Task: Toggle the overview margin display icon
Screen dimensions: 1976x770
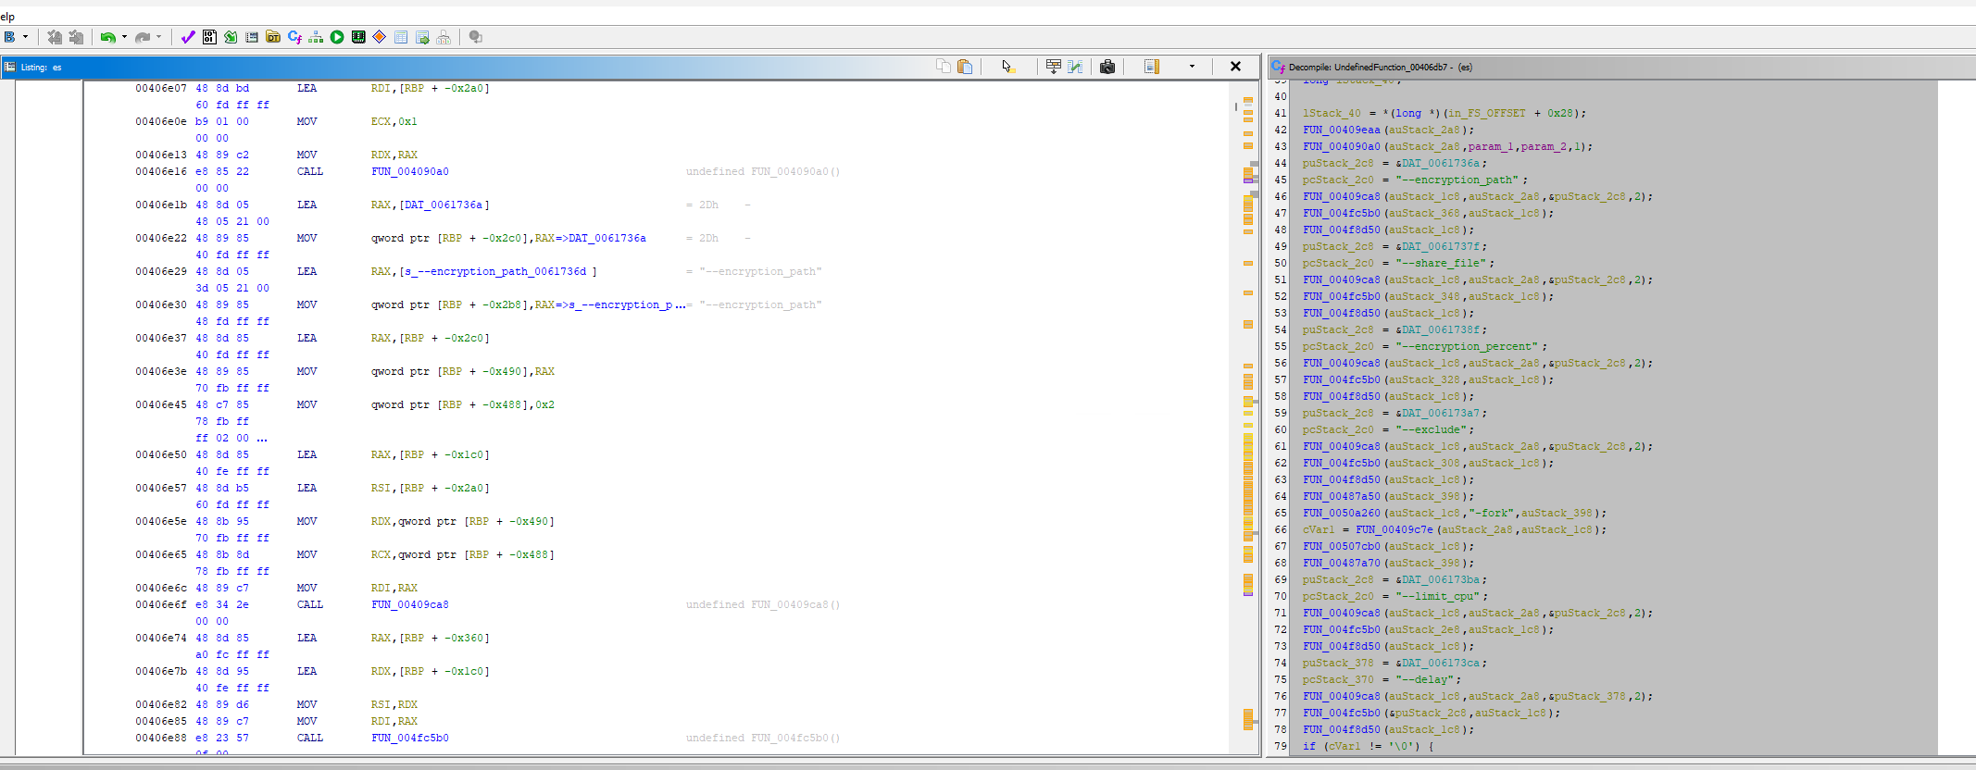Action: pos(1151,66)
